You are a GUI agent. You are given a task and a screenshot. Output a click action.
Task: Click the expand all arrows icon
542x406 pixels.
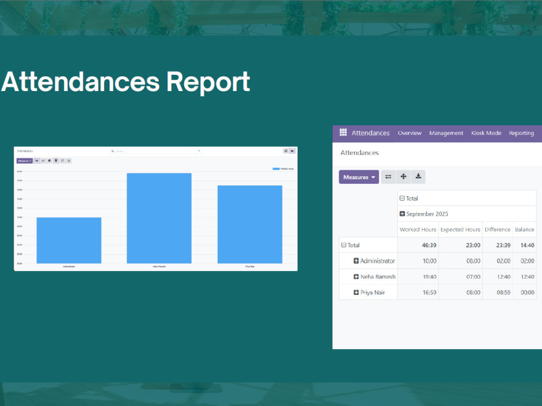(403, 177)
